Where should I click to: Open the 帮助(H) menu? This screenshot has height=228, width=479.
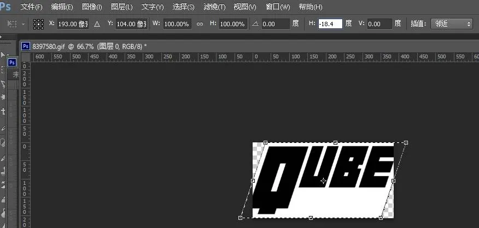311,7
